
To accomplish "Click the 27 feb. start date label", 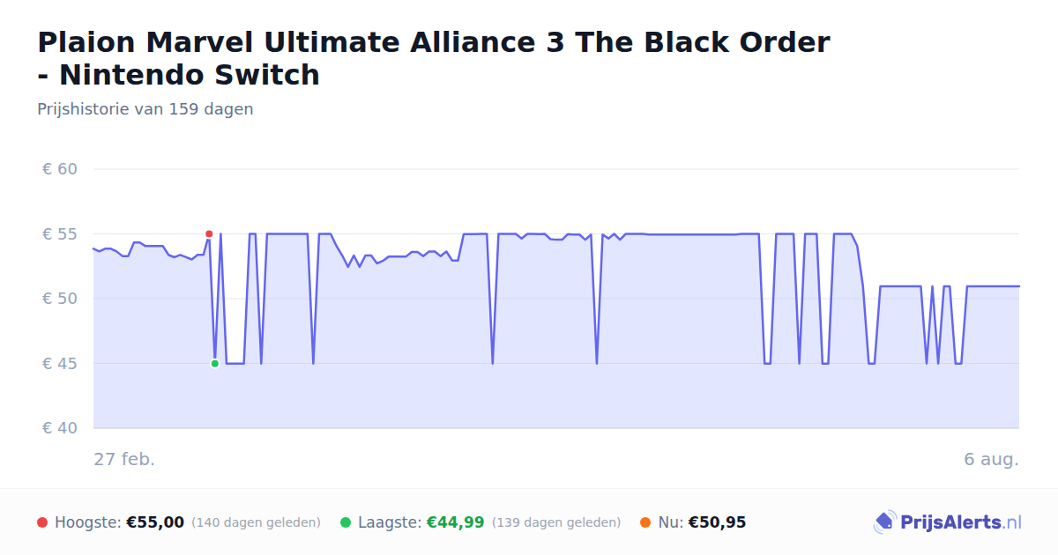I will (124, 459).
